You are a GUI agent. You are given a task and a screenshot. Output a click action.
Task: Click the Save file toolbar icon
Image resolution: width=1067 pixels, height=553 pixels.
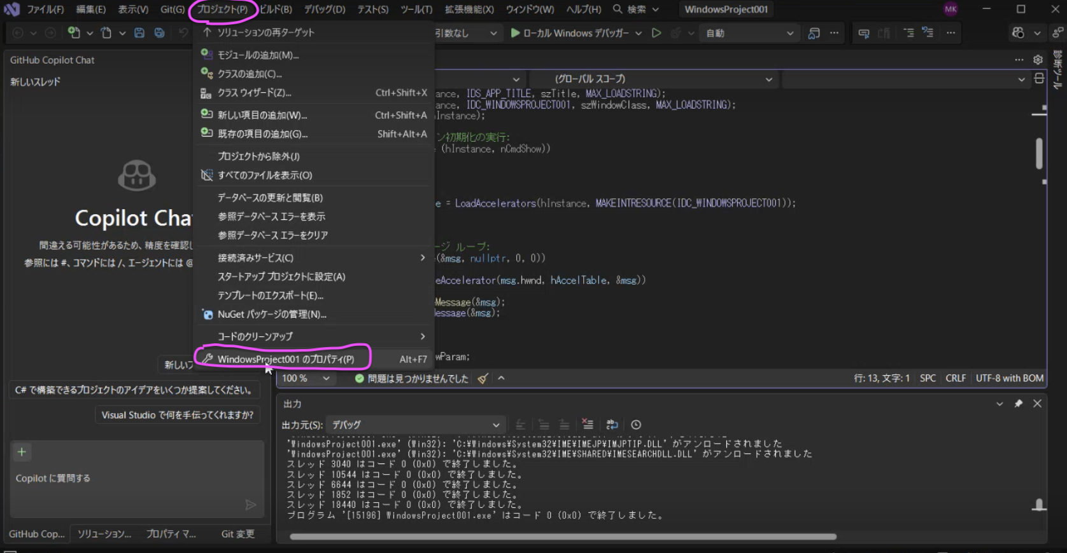pos(139,32)
